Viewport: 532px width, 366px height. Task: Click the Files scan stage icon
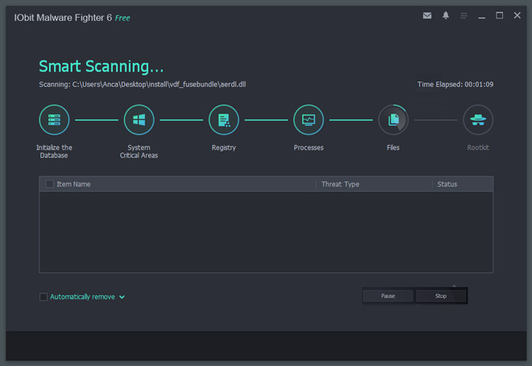coord(393,120)
